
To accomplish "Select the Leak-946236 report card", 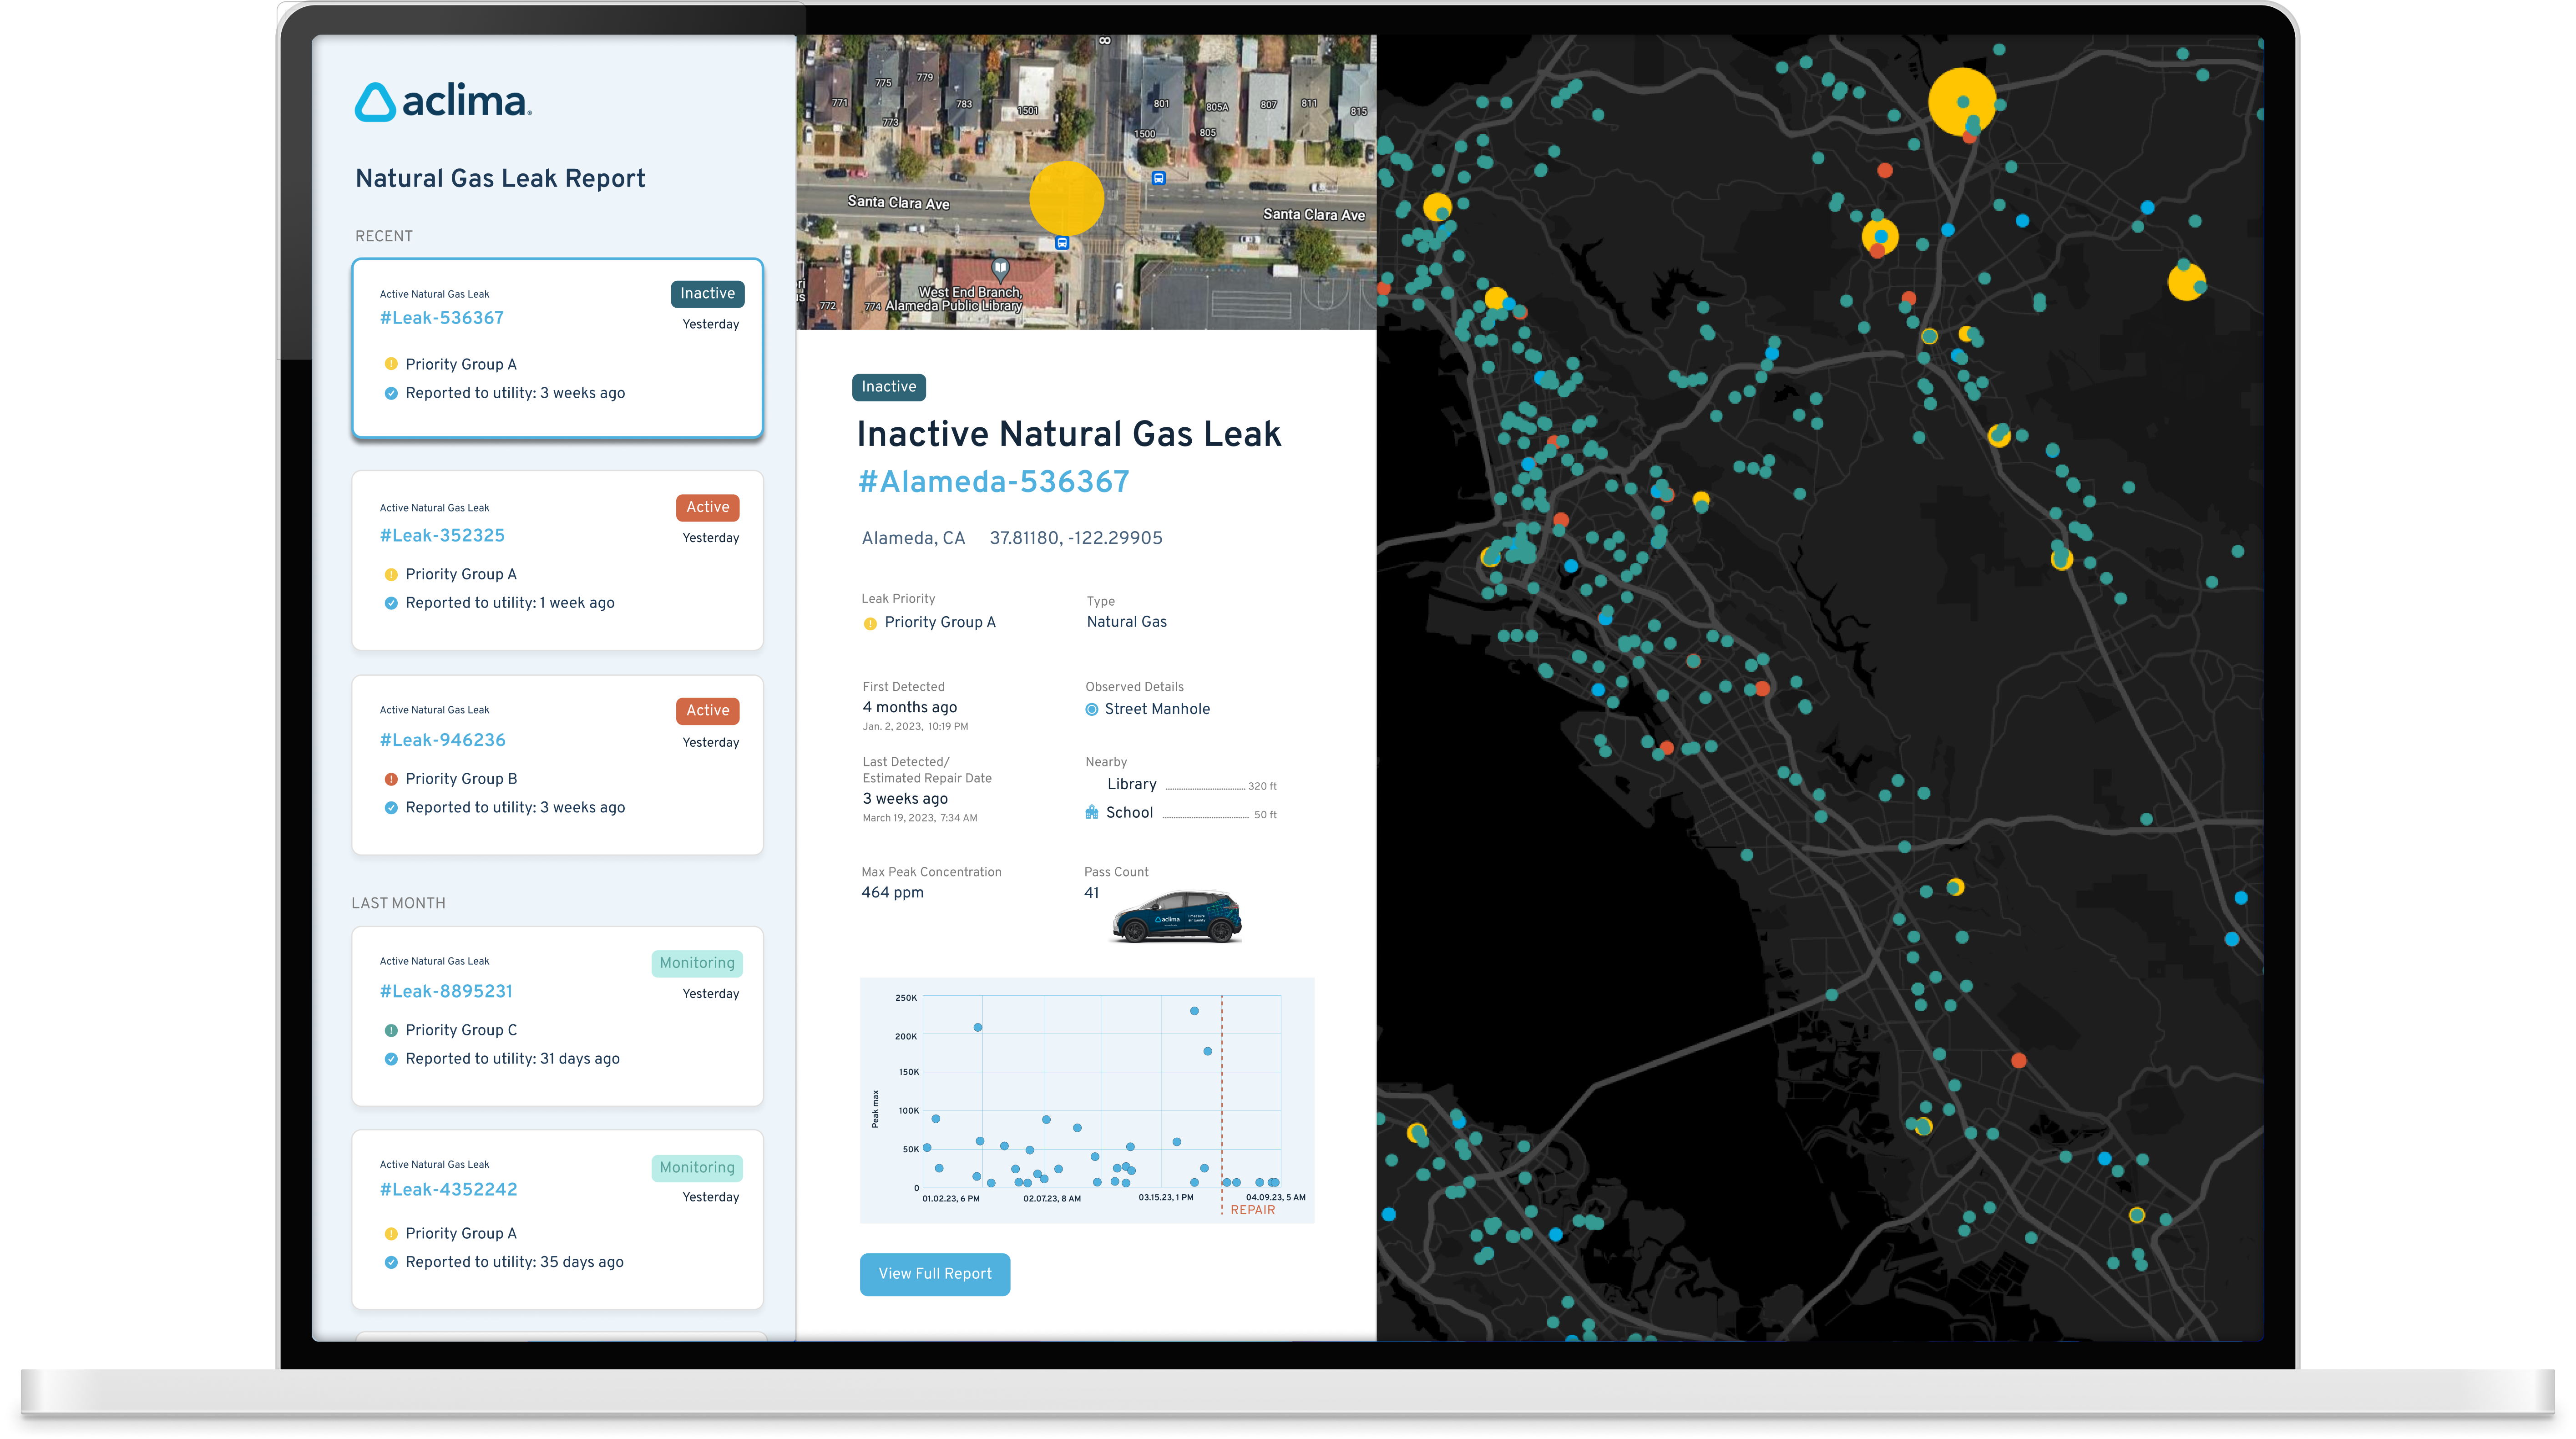I will (557, 765).
